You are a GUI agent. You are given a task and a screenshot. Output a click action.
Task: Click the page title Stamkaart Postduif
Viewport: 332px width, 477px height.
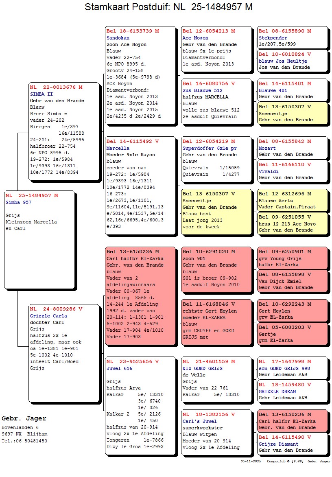(168, 7)
